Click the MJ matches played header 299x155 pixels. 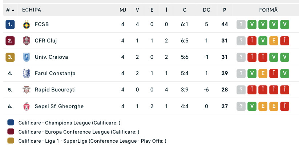(123, 10)
